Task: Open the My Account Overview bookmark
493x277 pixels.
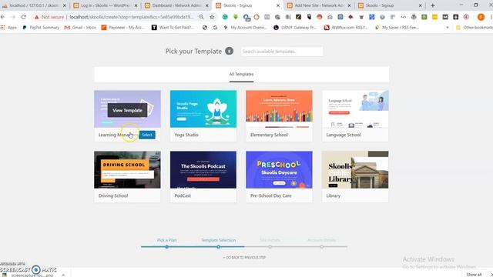Action: click(x=245, y=28)
